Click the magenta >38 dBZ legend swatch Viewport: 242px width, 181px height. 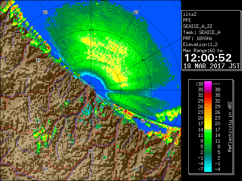(x=208, y=84)
